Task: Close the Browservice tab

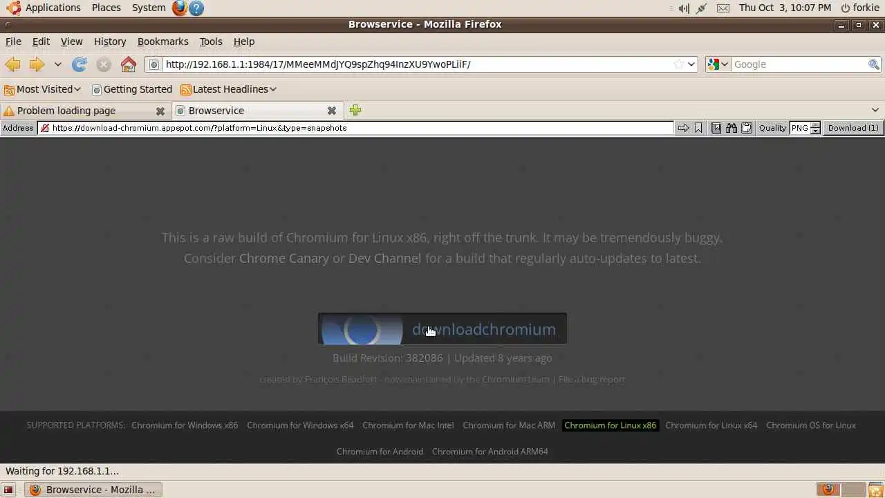Action: [332, 111]
